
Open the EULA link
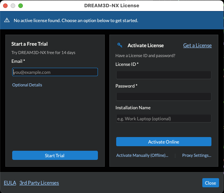click(10, 183)
